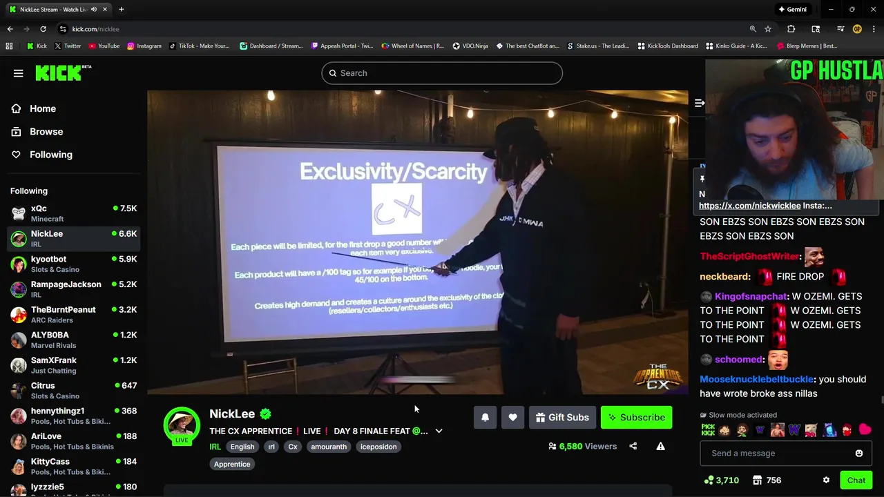Viewport: 884px width, 497px height.
Task: Open AriLove channel in sidebar
Action: coord(73,441)
